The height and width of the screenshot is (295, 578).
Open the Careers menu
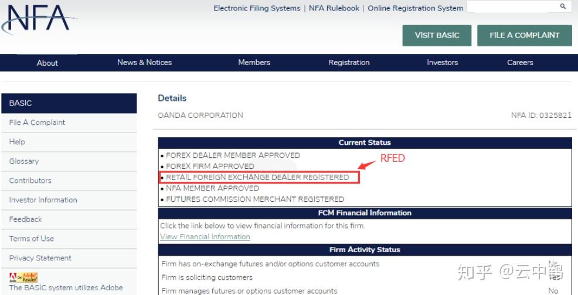tap(520, 62)
